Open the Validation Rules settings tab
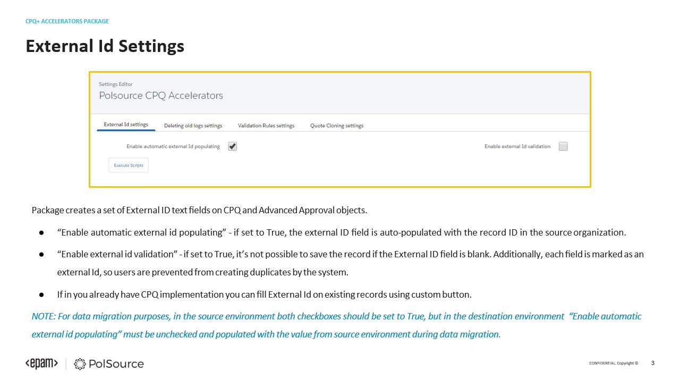The width and height of the screenshot is (680, 382). click(266, 125)
